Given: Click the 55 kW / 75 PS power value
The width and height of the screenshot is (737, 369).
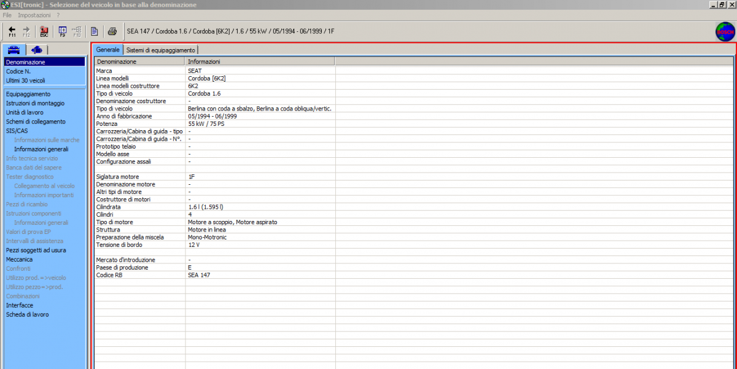Looking at the screenshot, I should click(x=208, y=123).
